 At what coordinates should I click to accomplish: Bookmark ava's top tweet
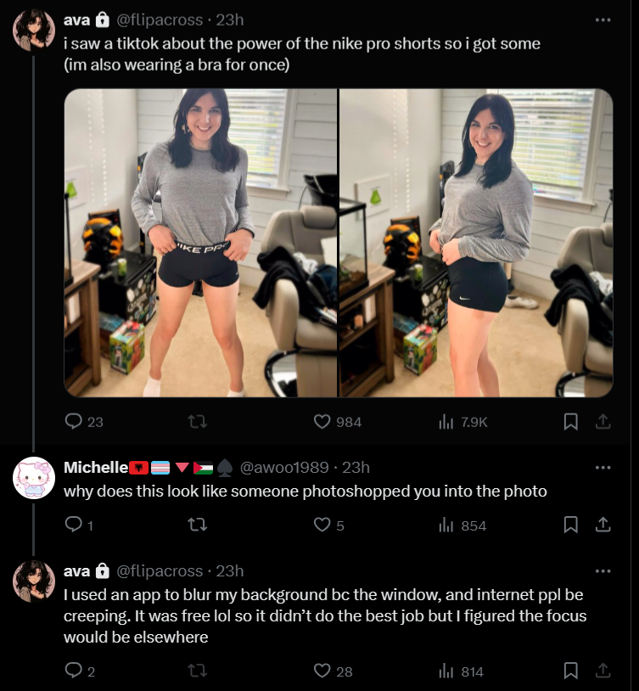click(571, 422)
